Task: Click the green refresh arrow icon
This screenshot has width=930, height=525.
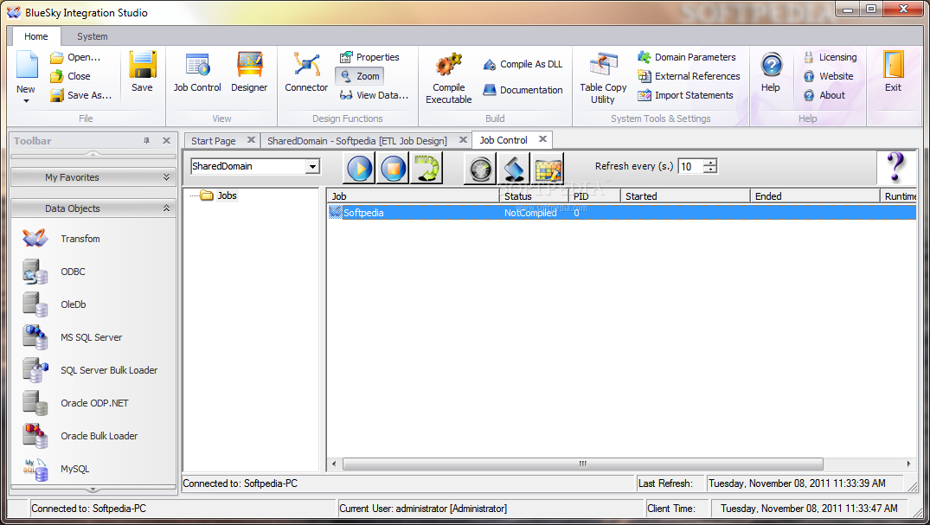Action: pos(427,169)
